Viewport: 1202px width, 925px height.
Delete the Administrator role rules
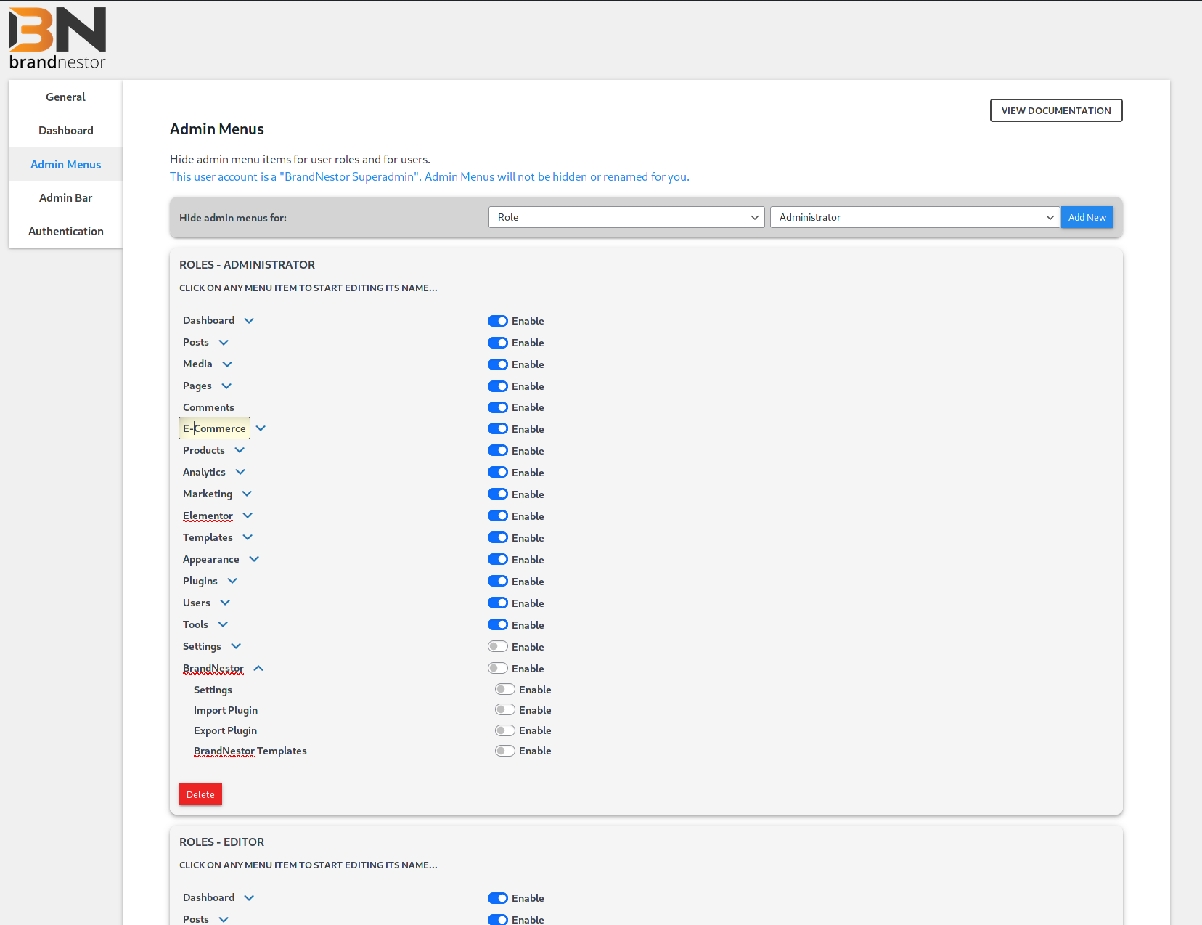(200, 794)
